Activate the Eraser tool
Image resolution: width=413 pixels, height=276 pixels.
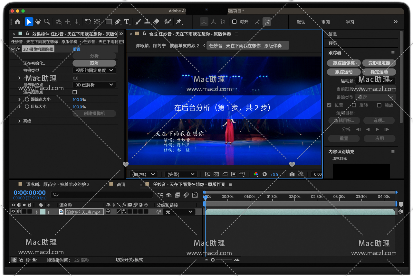156,22
